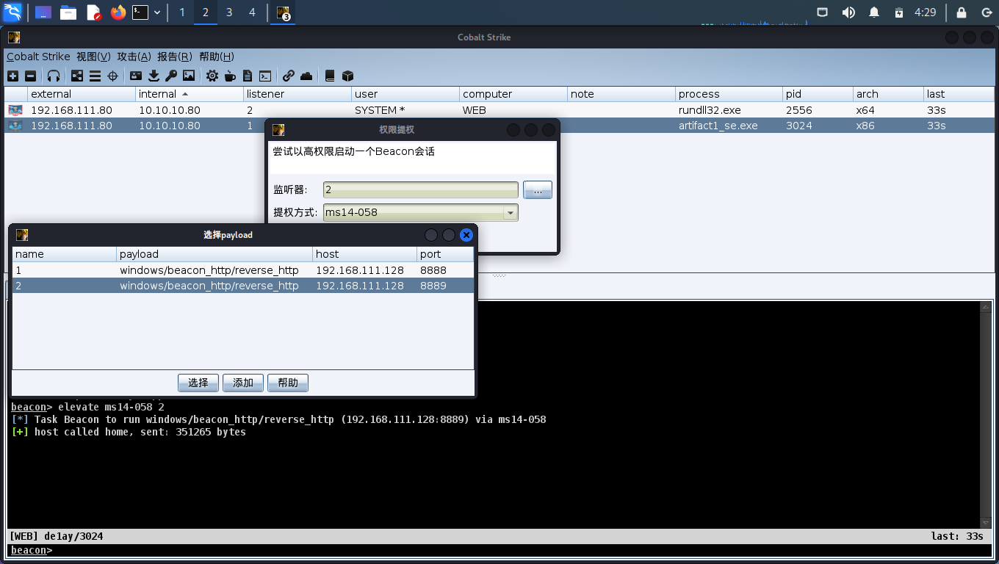The height and width of the screenshot is (564, 999).
Task: Open 帮助(H) menu
Action: [217, 57]
